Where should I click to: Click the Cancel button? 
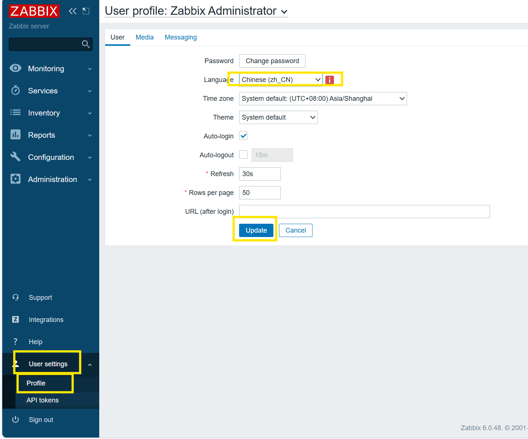296,230
